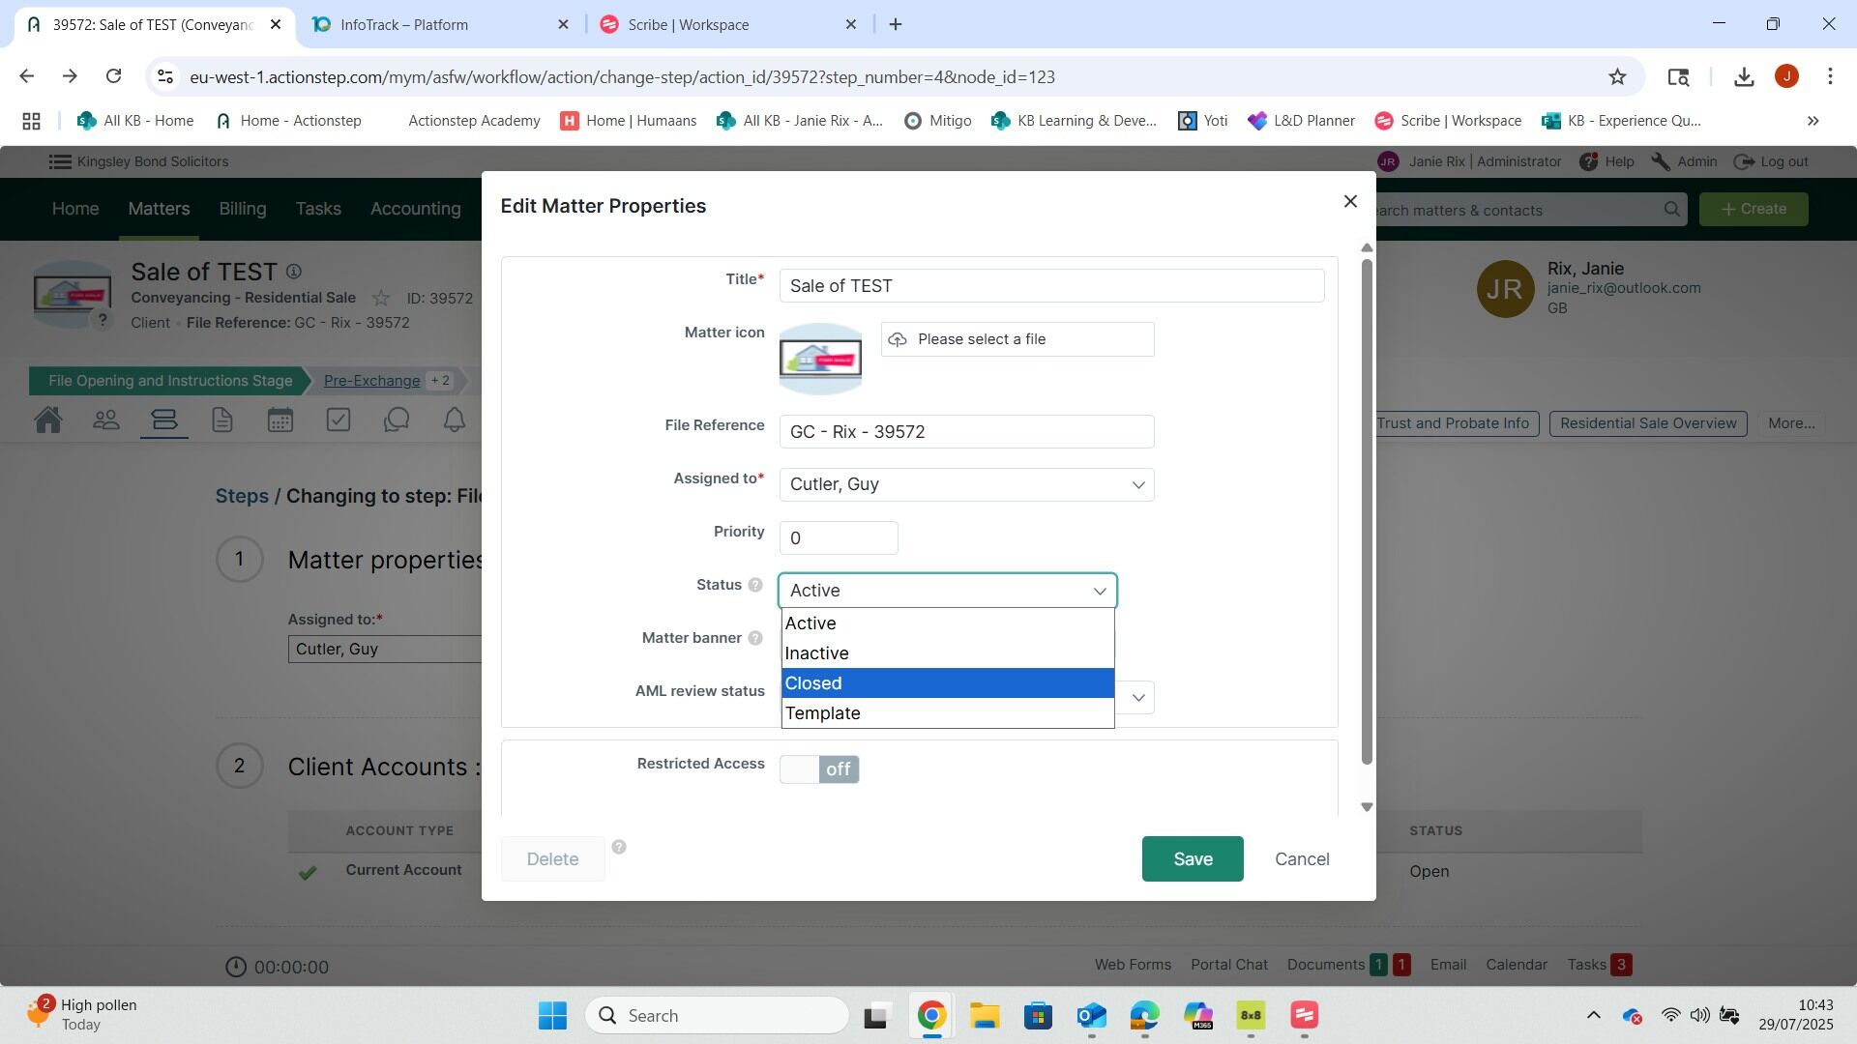Click the Status help question mark icon
The width and height of the screenshot is (1857, 1044).
(x=755, y=585)
